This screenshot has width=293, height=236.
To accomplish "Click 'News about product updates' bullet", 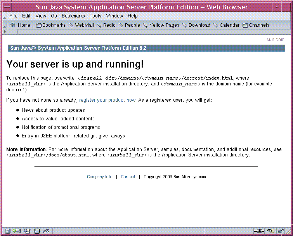I will coord(53,110).
